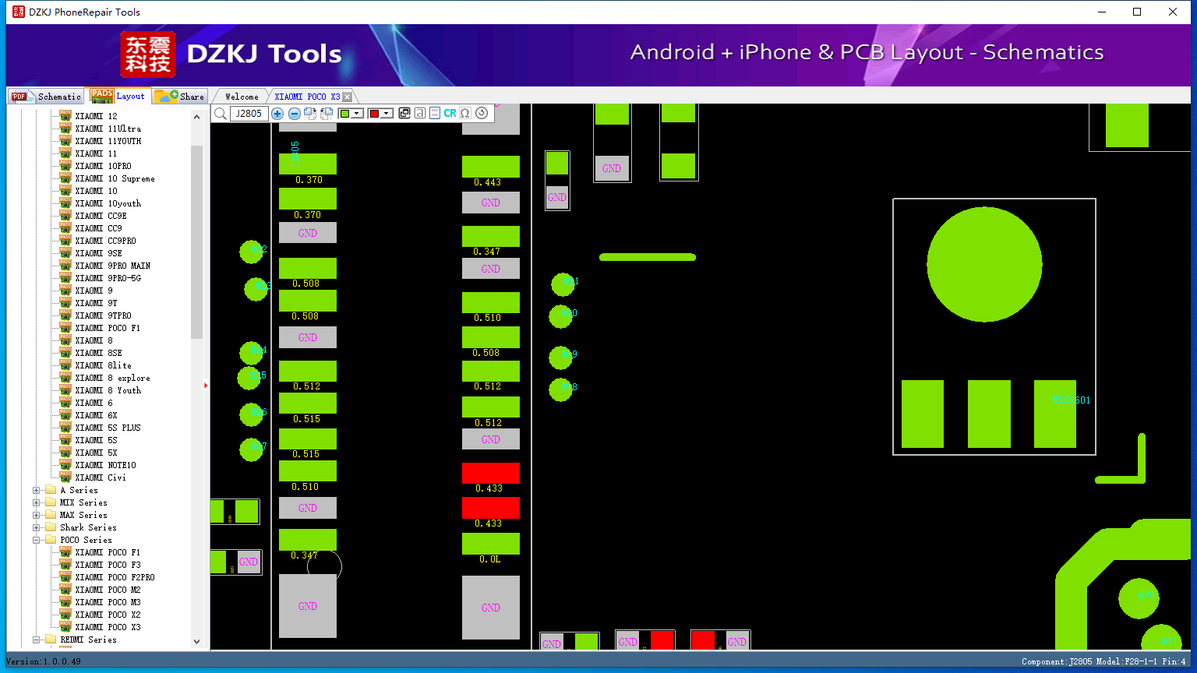
Task: Click the cloud folder Share icon
Action: [x=166, y=96]
